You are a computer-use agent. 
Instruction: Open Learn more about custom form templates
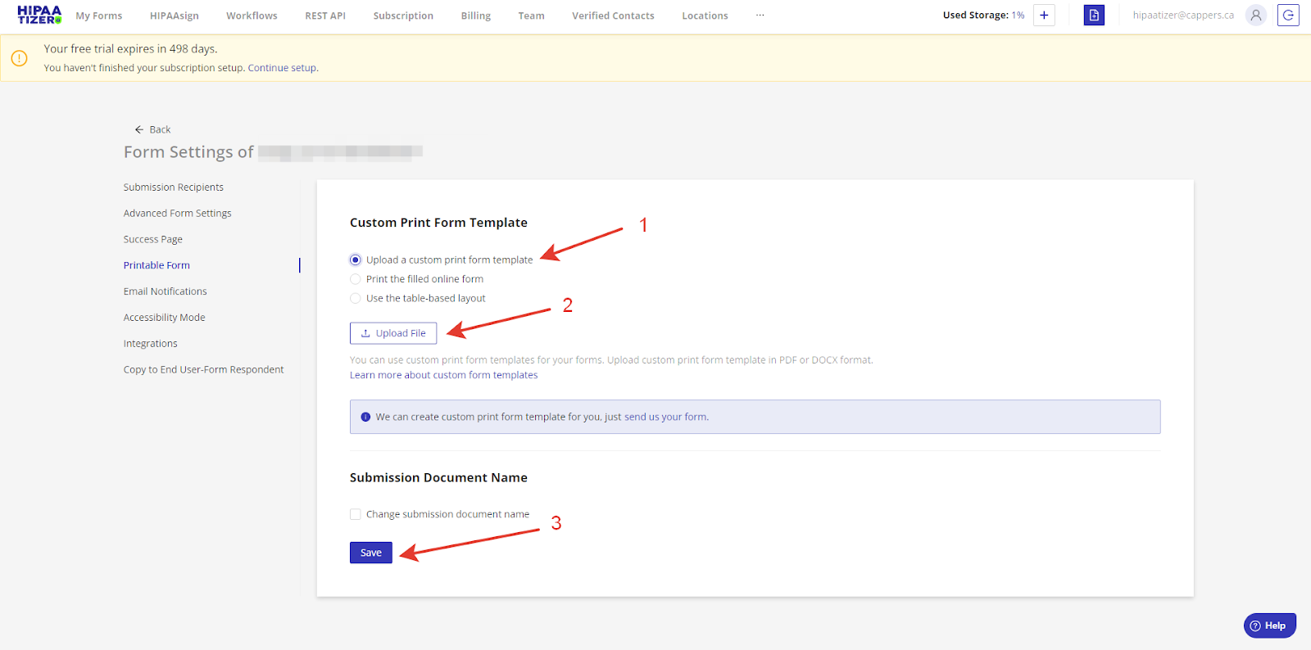(x=443, y=375)
